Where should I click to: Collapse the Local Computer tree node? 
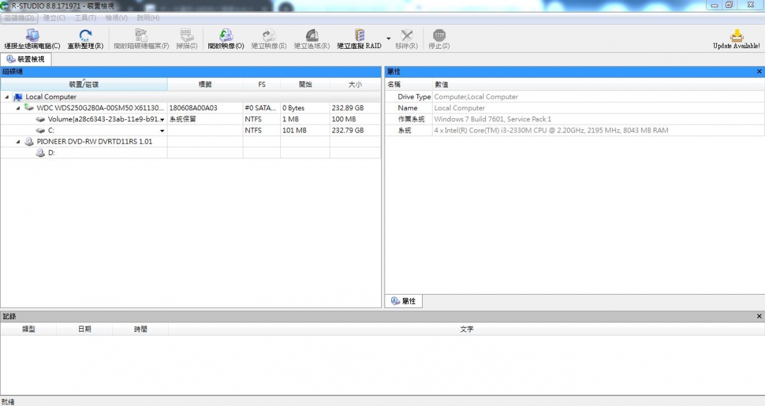click(7, 97)
